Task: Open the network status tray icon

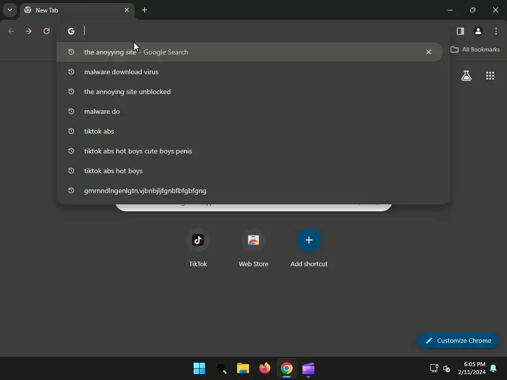Action: (434, 368)
